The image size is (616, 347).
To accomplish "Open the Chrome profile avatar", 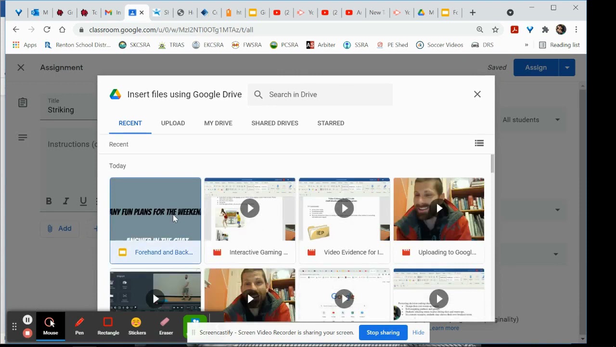I will pos(561,29).
